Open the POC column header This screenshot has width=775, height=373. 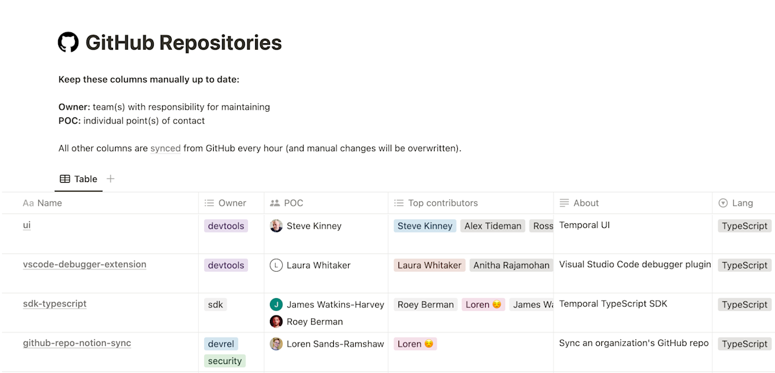coord(326,203)
